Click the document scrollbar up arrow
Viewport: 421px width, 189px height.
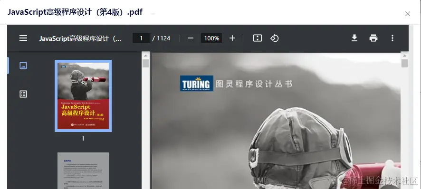[405, 56]
